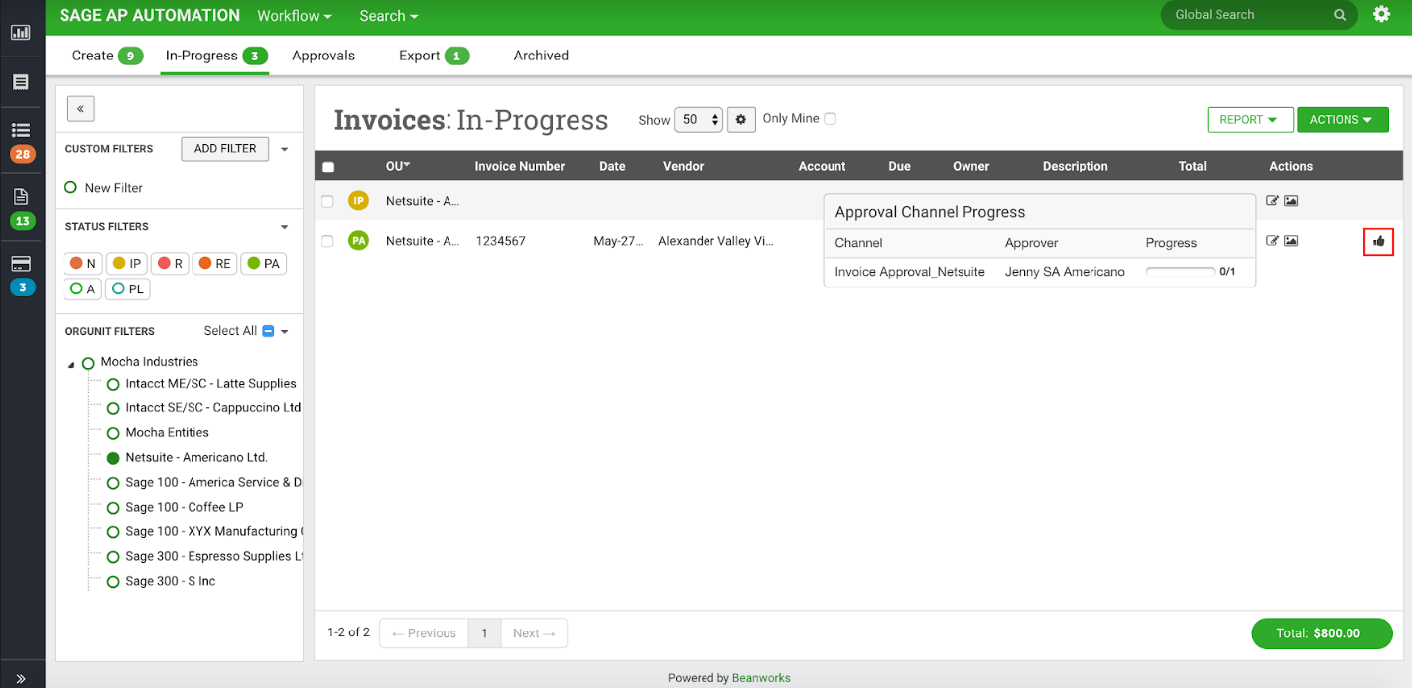Open the document list sidebar icon
The image size is (1412, 688).
tap(21, 82)
